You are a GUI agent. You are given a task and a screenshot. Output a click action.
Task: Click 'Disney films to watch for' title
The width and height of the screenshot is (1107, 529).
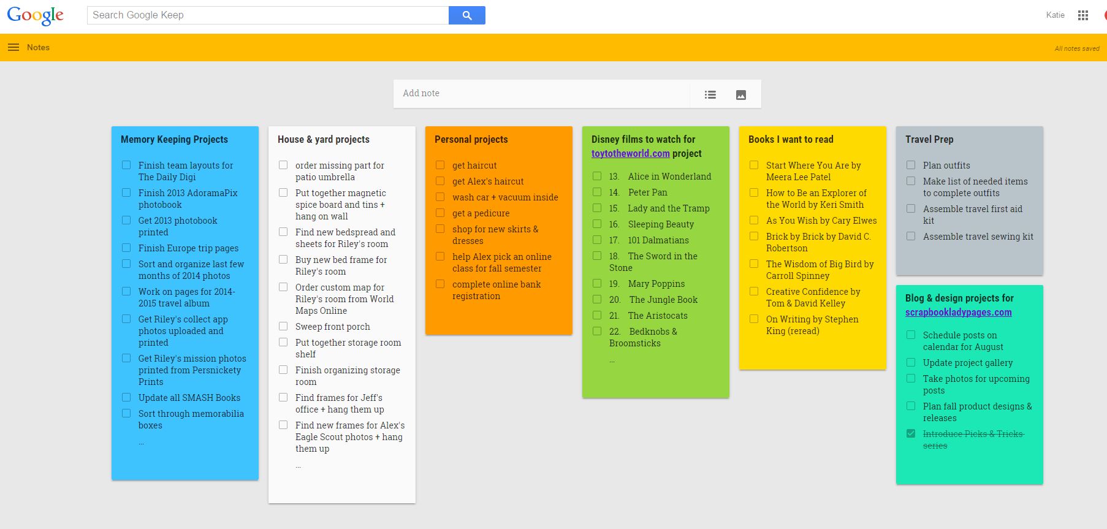[643, 140]
